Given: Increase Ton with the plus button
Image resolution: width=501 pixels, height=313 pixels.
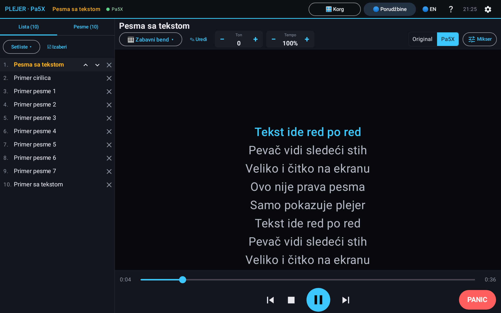Looking at the screenshot, I should pyautogui.click(x=256, y=39).
